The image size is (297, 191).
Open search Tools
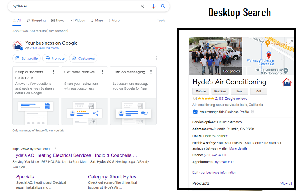tap(161, 21)
